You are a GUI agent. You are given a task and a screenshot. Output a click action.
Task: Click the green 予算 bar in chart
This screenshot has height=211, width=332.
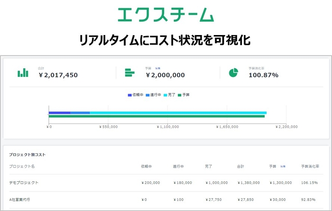(157, 116)
